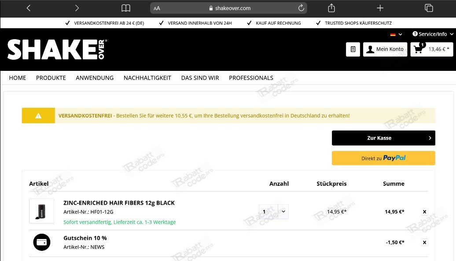Click the '-1,50 €*' discount amount

(395, 243)
